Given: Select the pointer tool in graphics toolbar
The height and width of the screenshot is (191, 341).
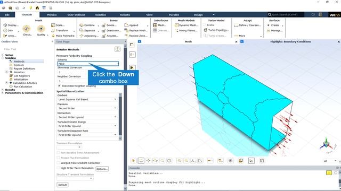Looking at the screenshot, I should tap(134, 160).
